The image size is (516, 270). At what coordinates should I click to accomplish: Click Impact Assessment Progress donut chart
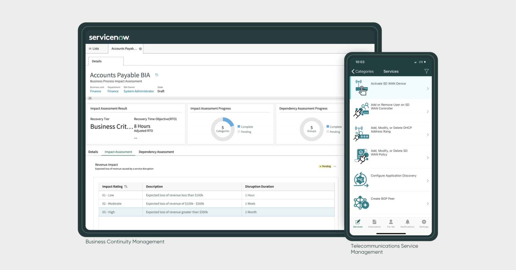(x=223, y=129)
